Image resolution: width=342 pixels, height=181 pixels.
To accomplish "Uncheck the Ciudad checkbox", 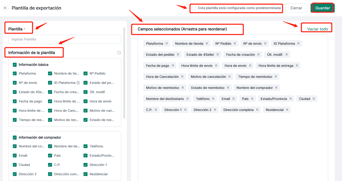I will click(x=15, y=165).
